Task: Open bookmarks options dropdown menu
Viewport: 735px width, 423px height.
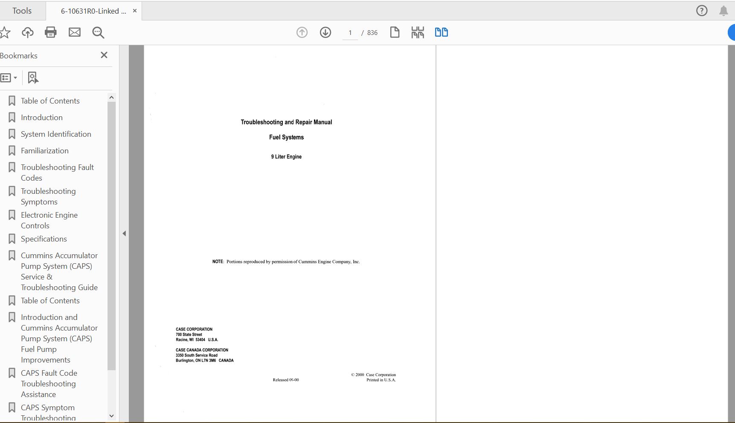Action: 9,78
